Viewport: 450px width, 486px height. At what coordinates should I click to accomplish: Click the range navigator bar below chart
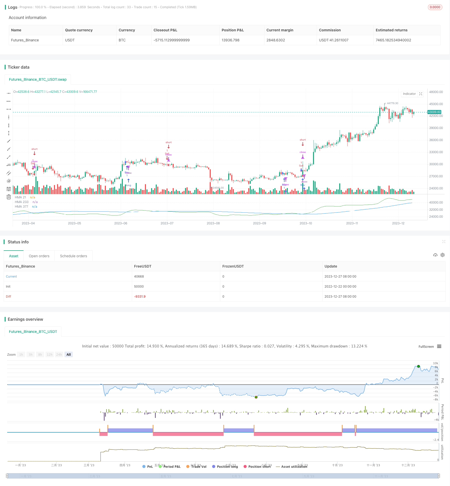click(223, 476)
